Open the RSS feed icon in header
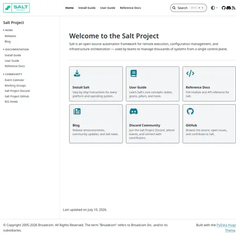 (234, 8)
